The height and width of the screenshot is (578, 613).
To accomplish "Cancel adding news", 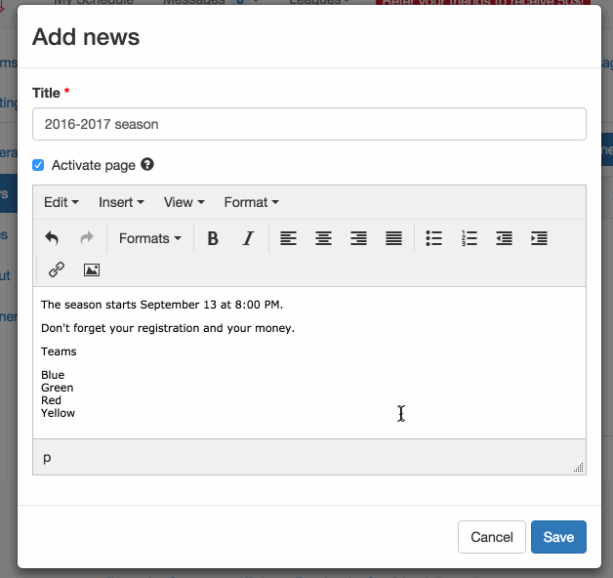I will [492, 537].
